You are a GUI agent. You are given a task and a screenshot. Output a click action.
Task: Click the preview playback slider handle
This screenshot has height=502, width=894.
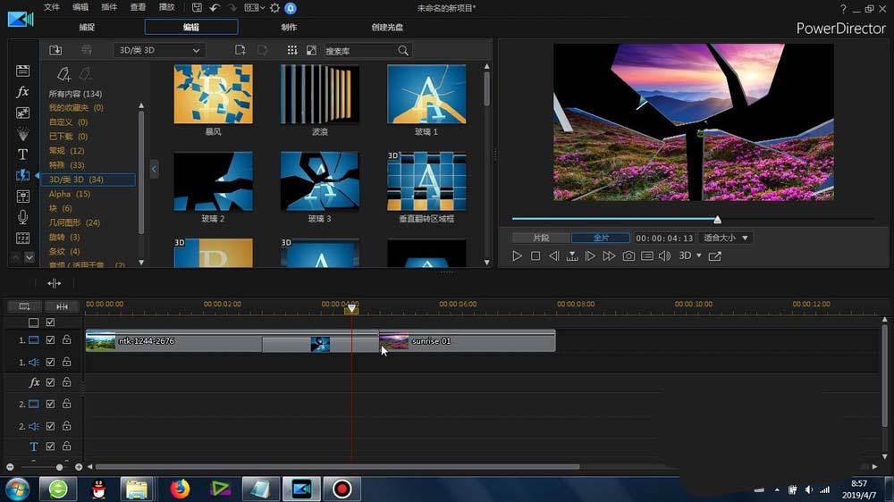(x=717, y=220)
